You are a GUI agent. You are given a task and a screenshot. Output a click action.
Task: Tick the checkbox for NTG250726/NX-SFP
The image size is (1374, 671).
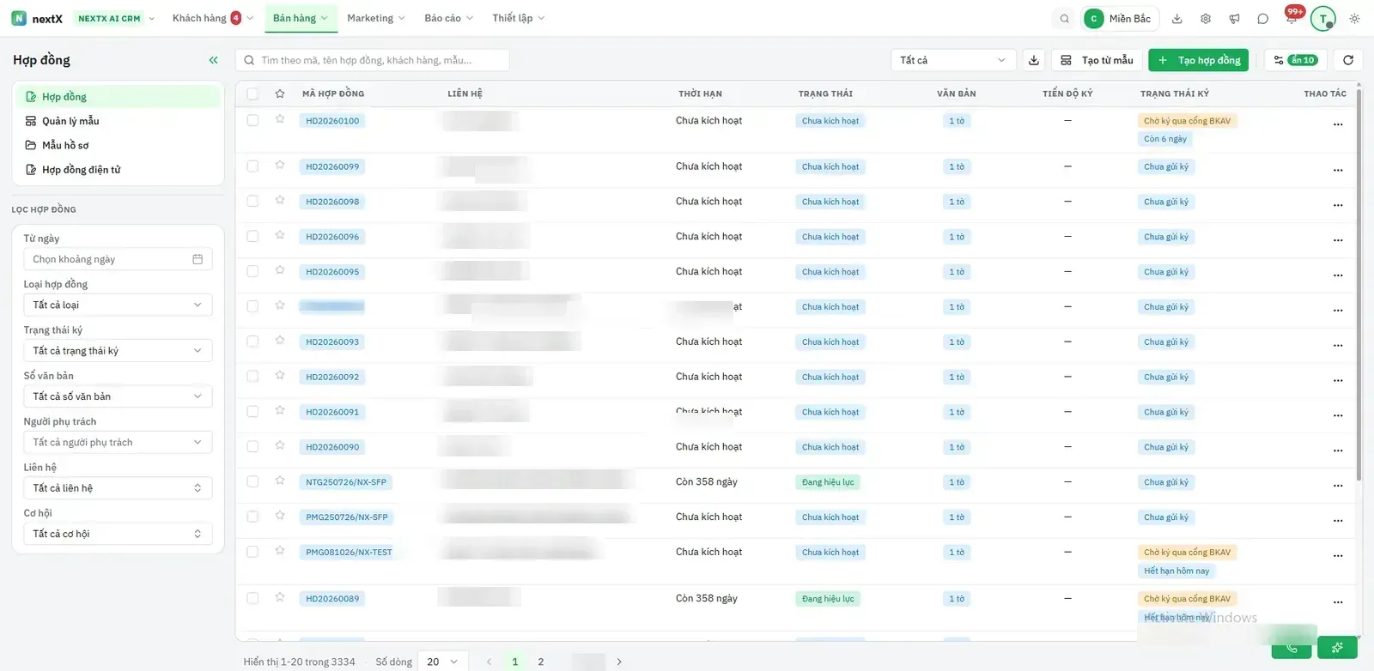(x=252, y=481)
